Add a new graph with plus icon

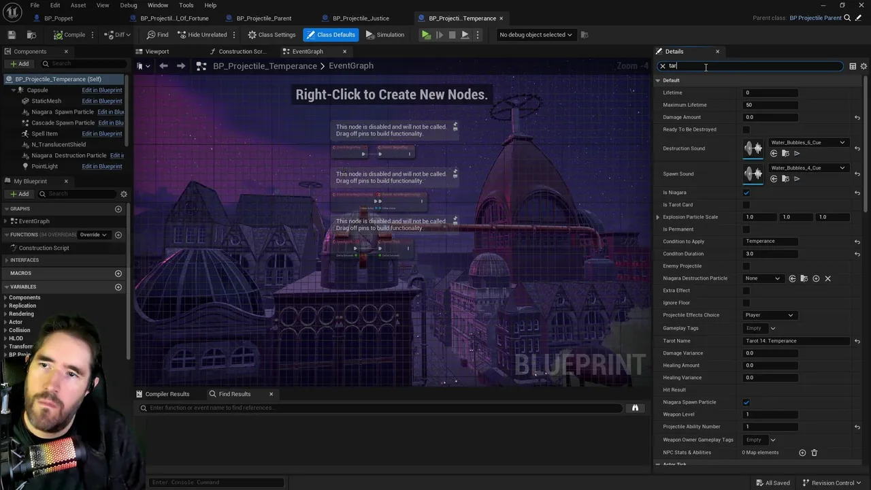pyautogui.click(x=118, y=209)
